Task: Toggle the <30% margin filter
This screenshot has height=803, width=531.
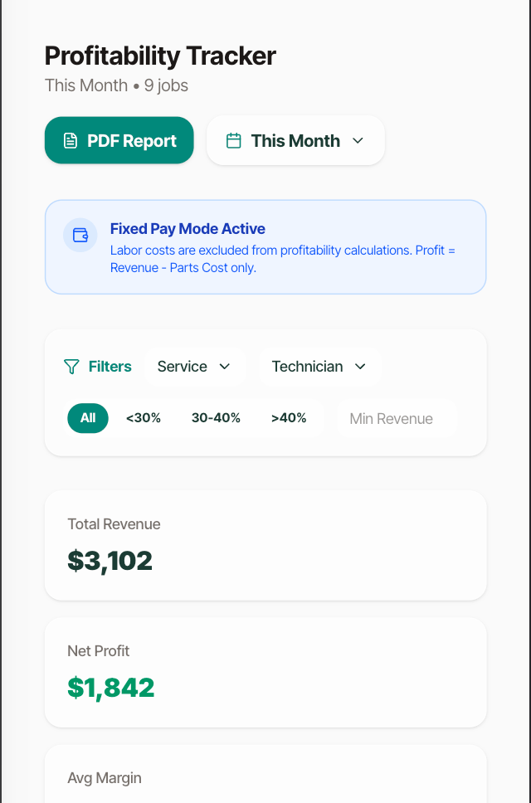Action: tap(144, 418)
